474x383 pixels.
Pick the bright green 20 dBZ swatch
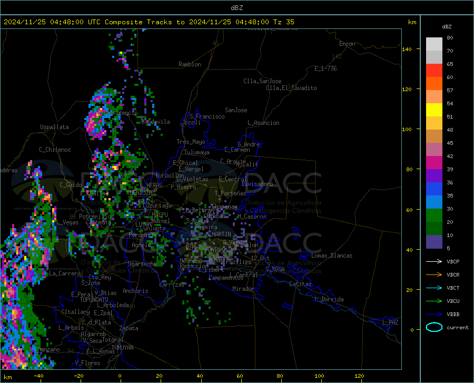[434, 215]
